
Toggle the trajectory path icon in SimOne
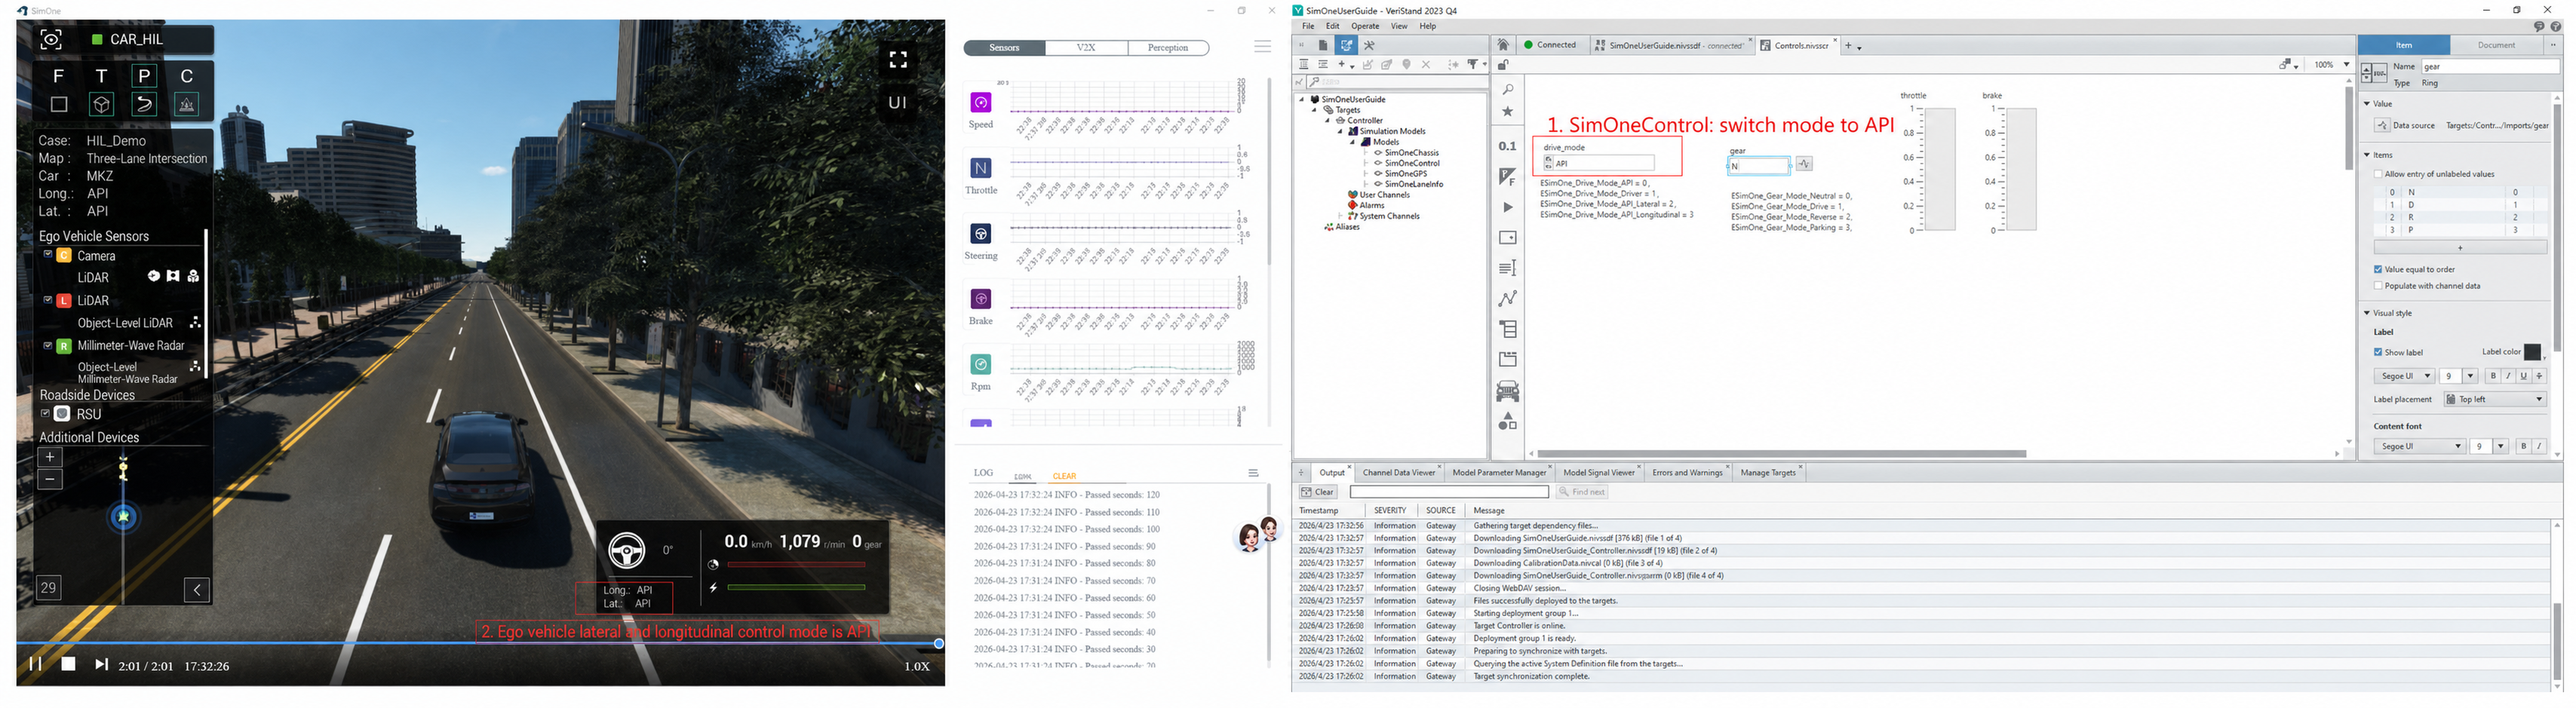(x=144, y=104)
